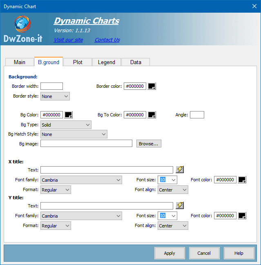Open X title Font color swatch
The height and width of the screenshot is (265, 261).
[242, 180]
